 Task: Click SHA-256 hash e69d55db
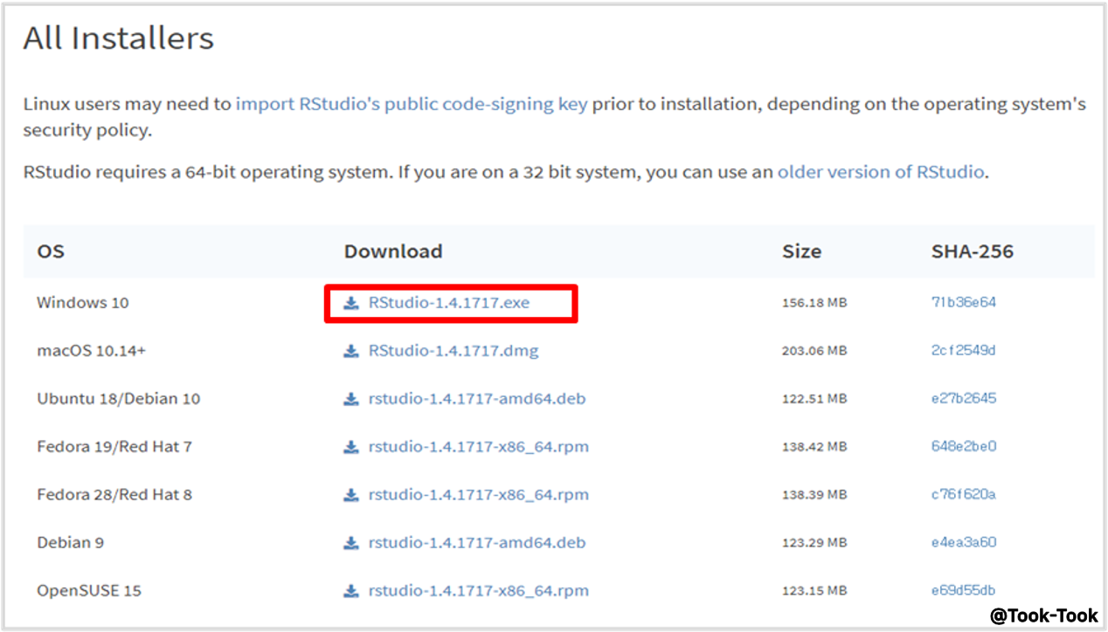click(x=964, y=591)
